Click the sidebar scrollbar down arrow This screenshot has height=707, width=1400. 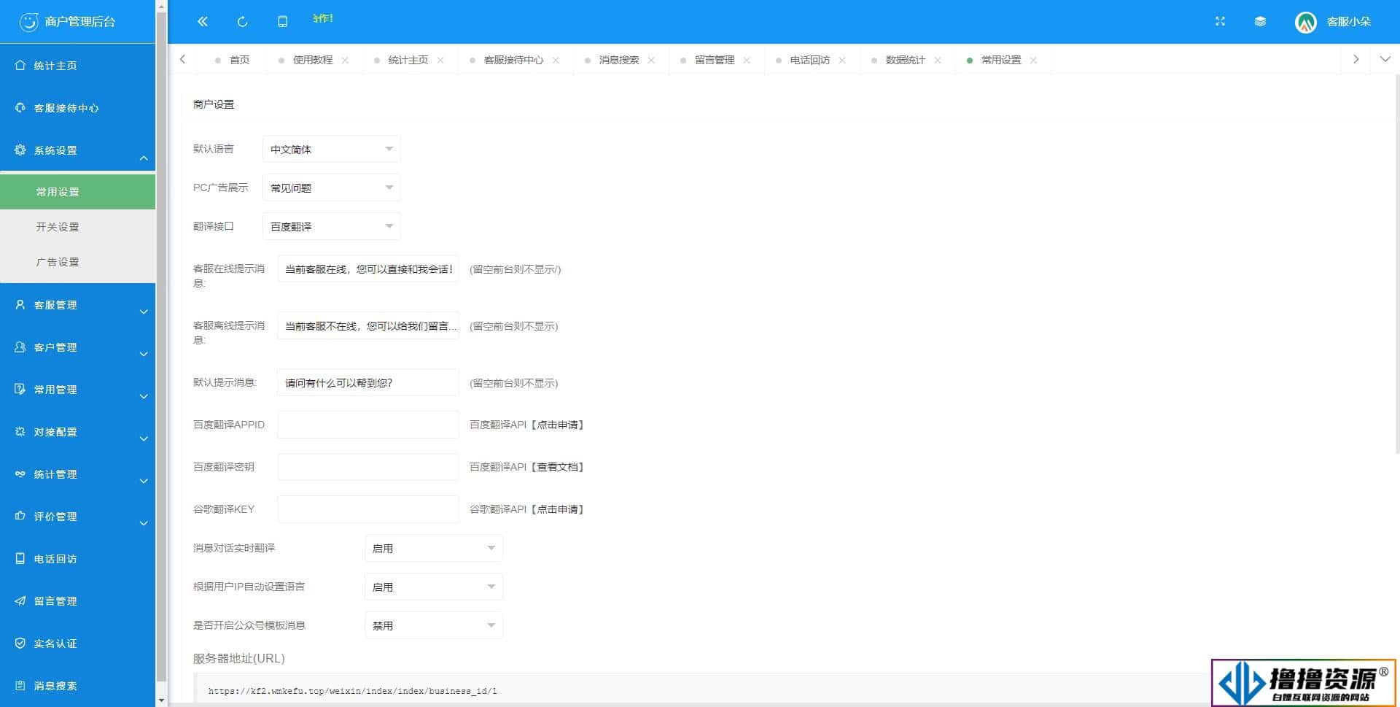(x=161, y=700)
